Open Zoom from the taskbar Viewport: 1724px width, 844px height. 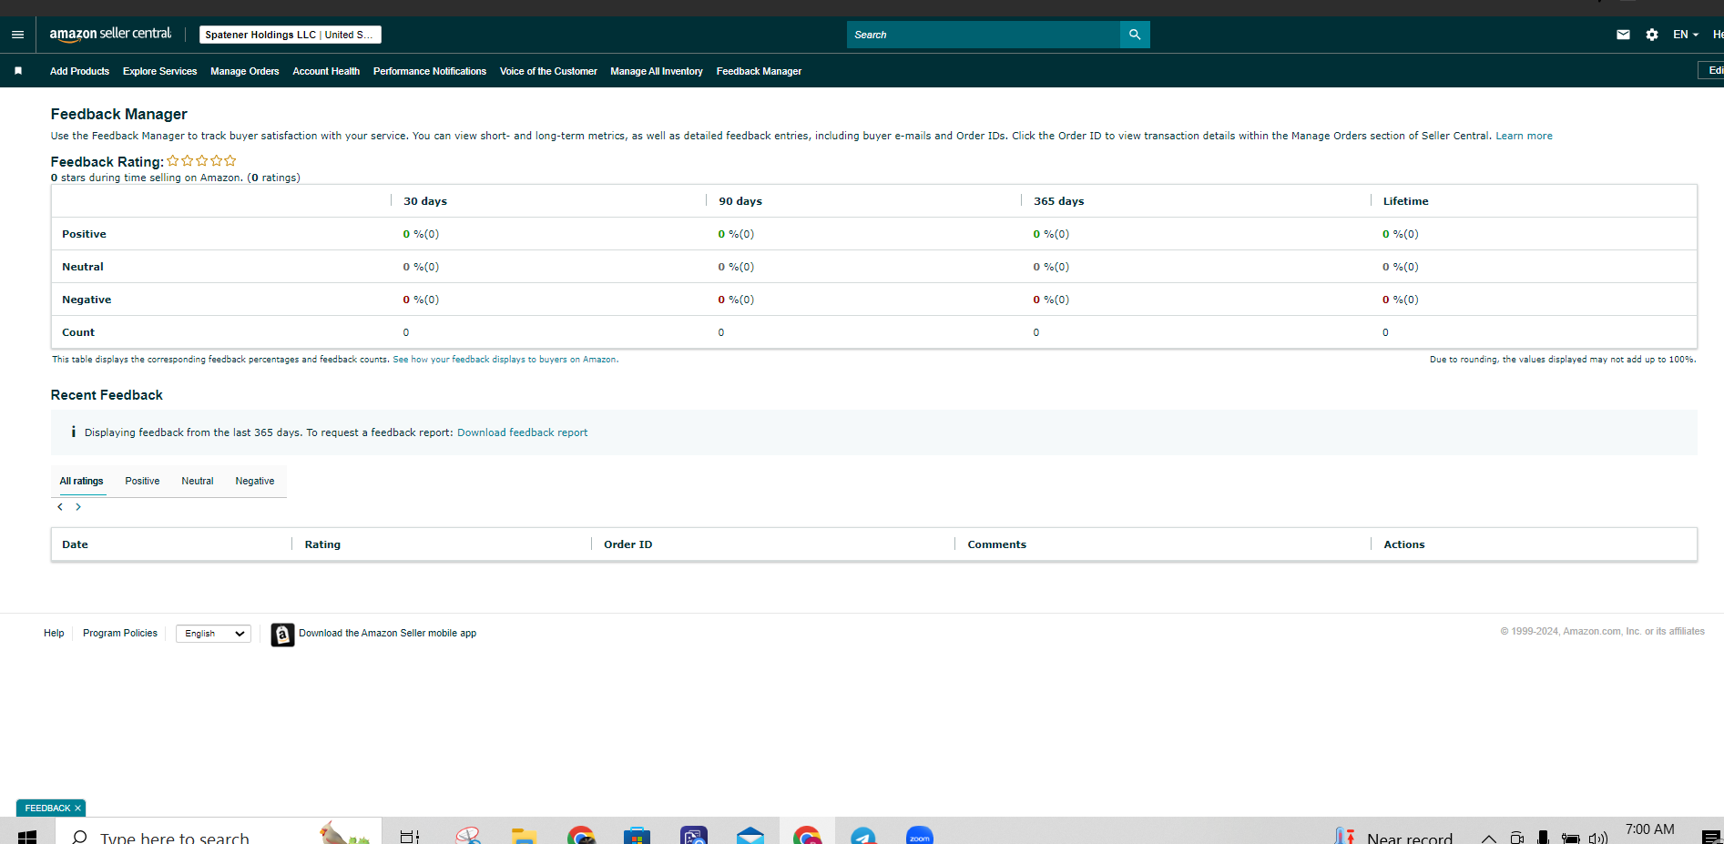coord(920,837)
